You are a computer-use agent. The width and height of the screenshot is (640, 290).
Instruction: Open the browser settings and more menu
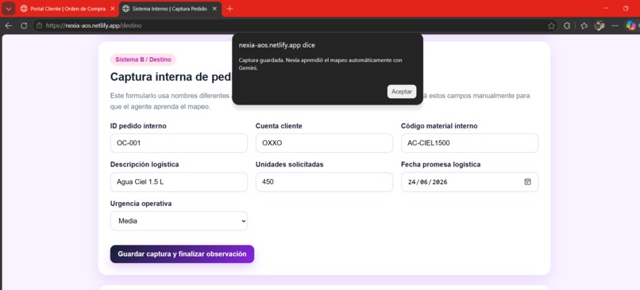click(615, 25)
